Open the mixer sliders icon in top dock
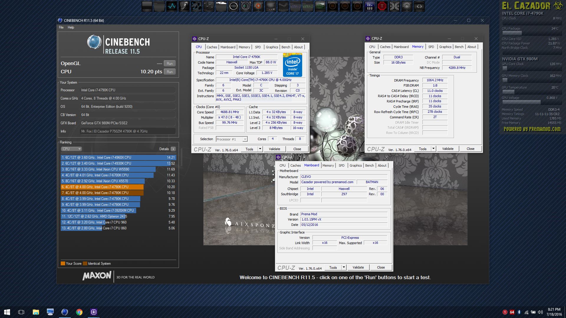Viewport: 566px width, 318px height. point(209,6)
